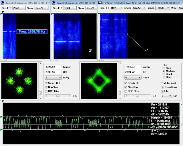Toggle Synch BR in the right panel
Viewport: 183px width, 146px height.
point(126,83)
